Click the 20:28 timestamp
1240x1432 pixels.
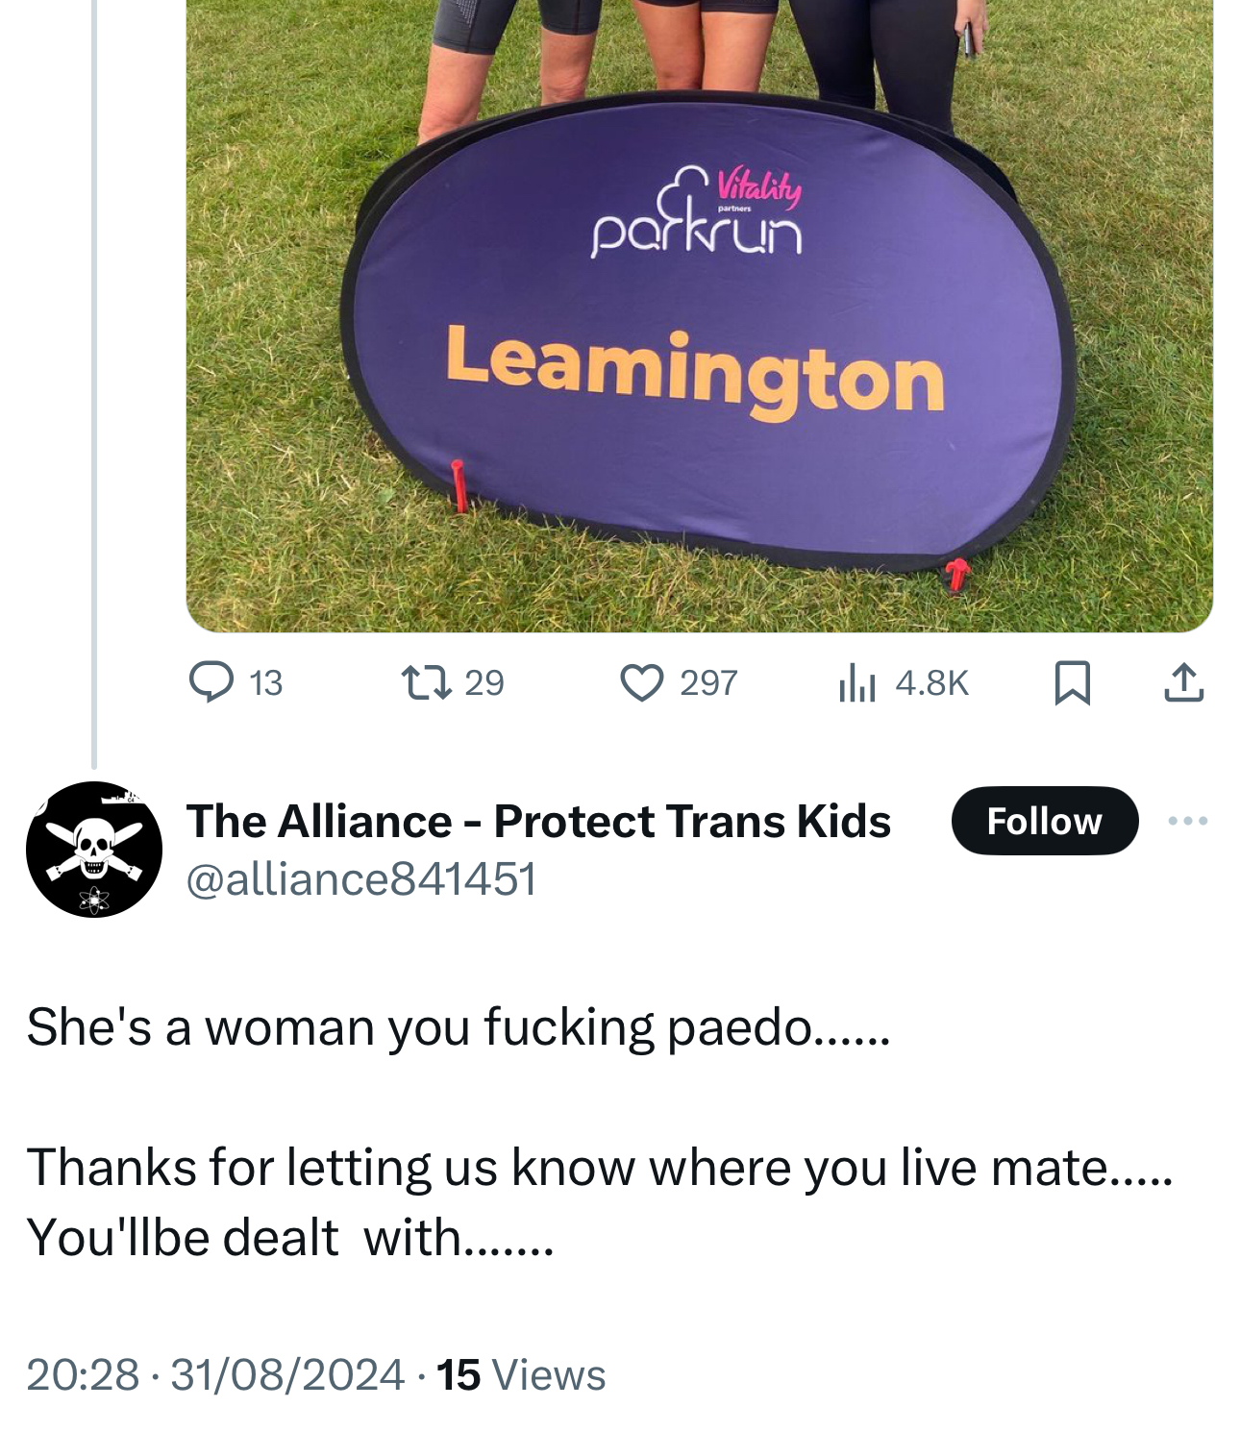83,1374
